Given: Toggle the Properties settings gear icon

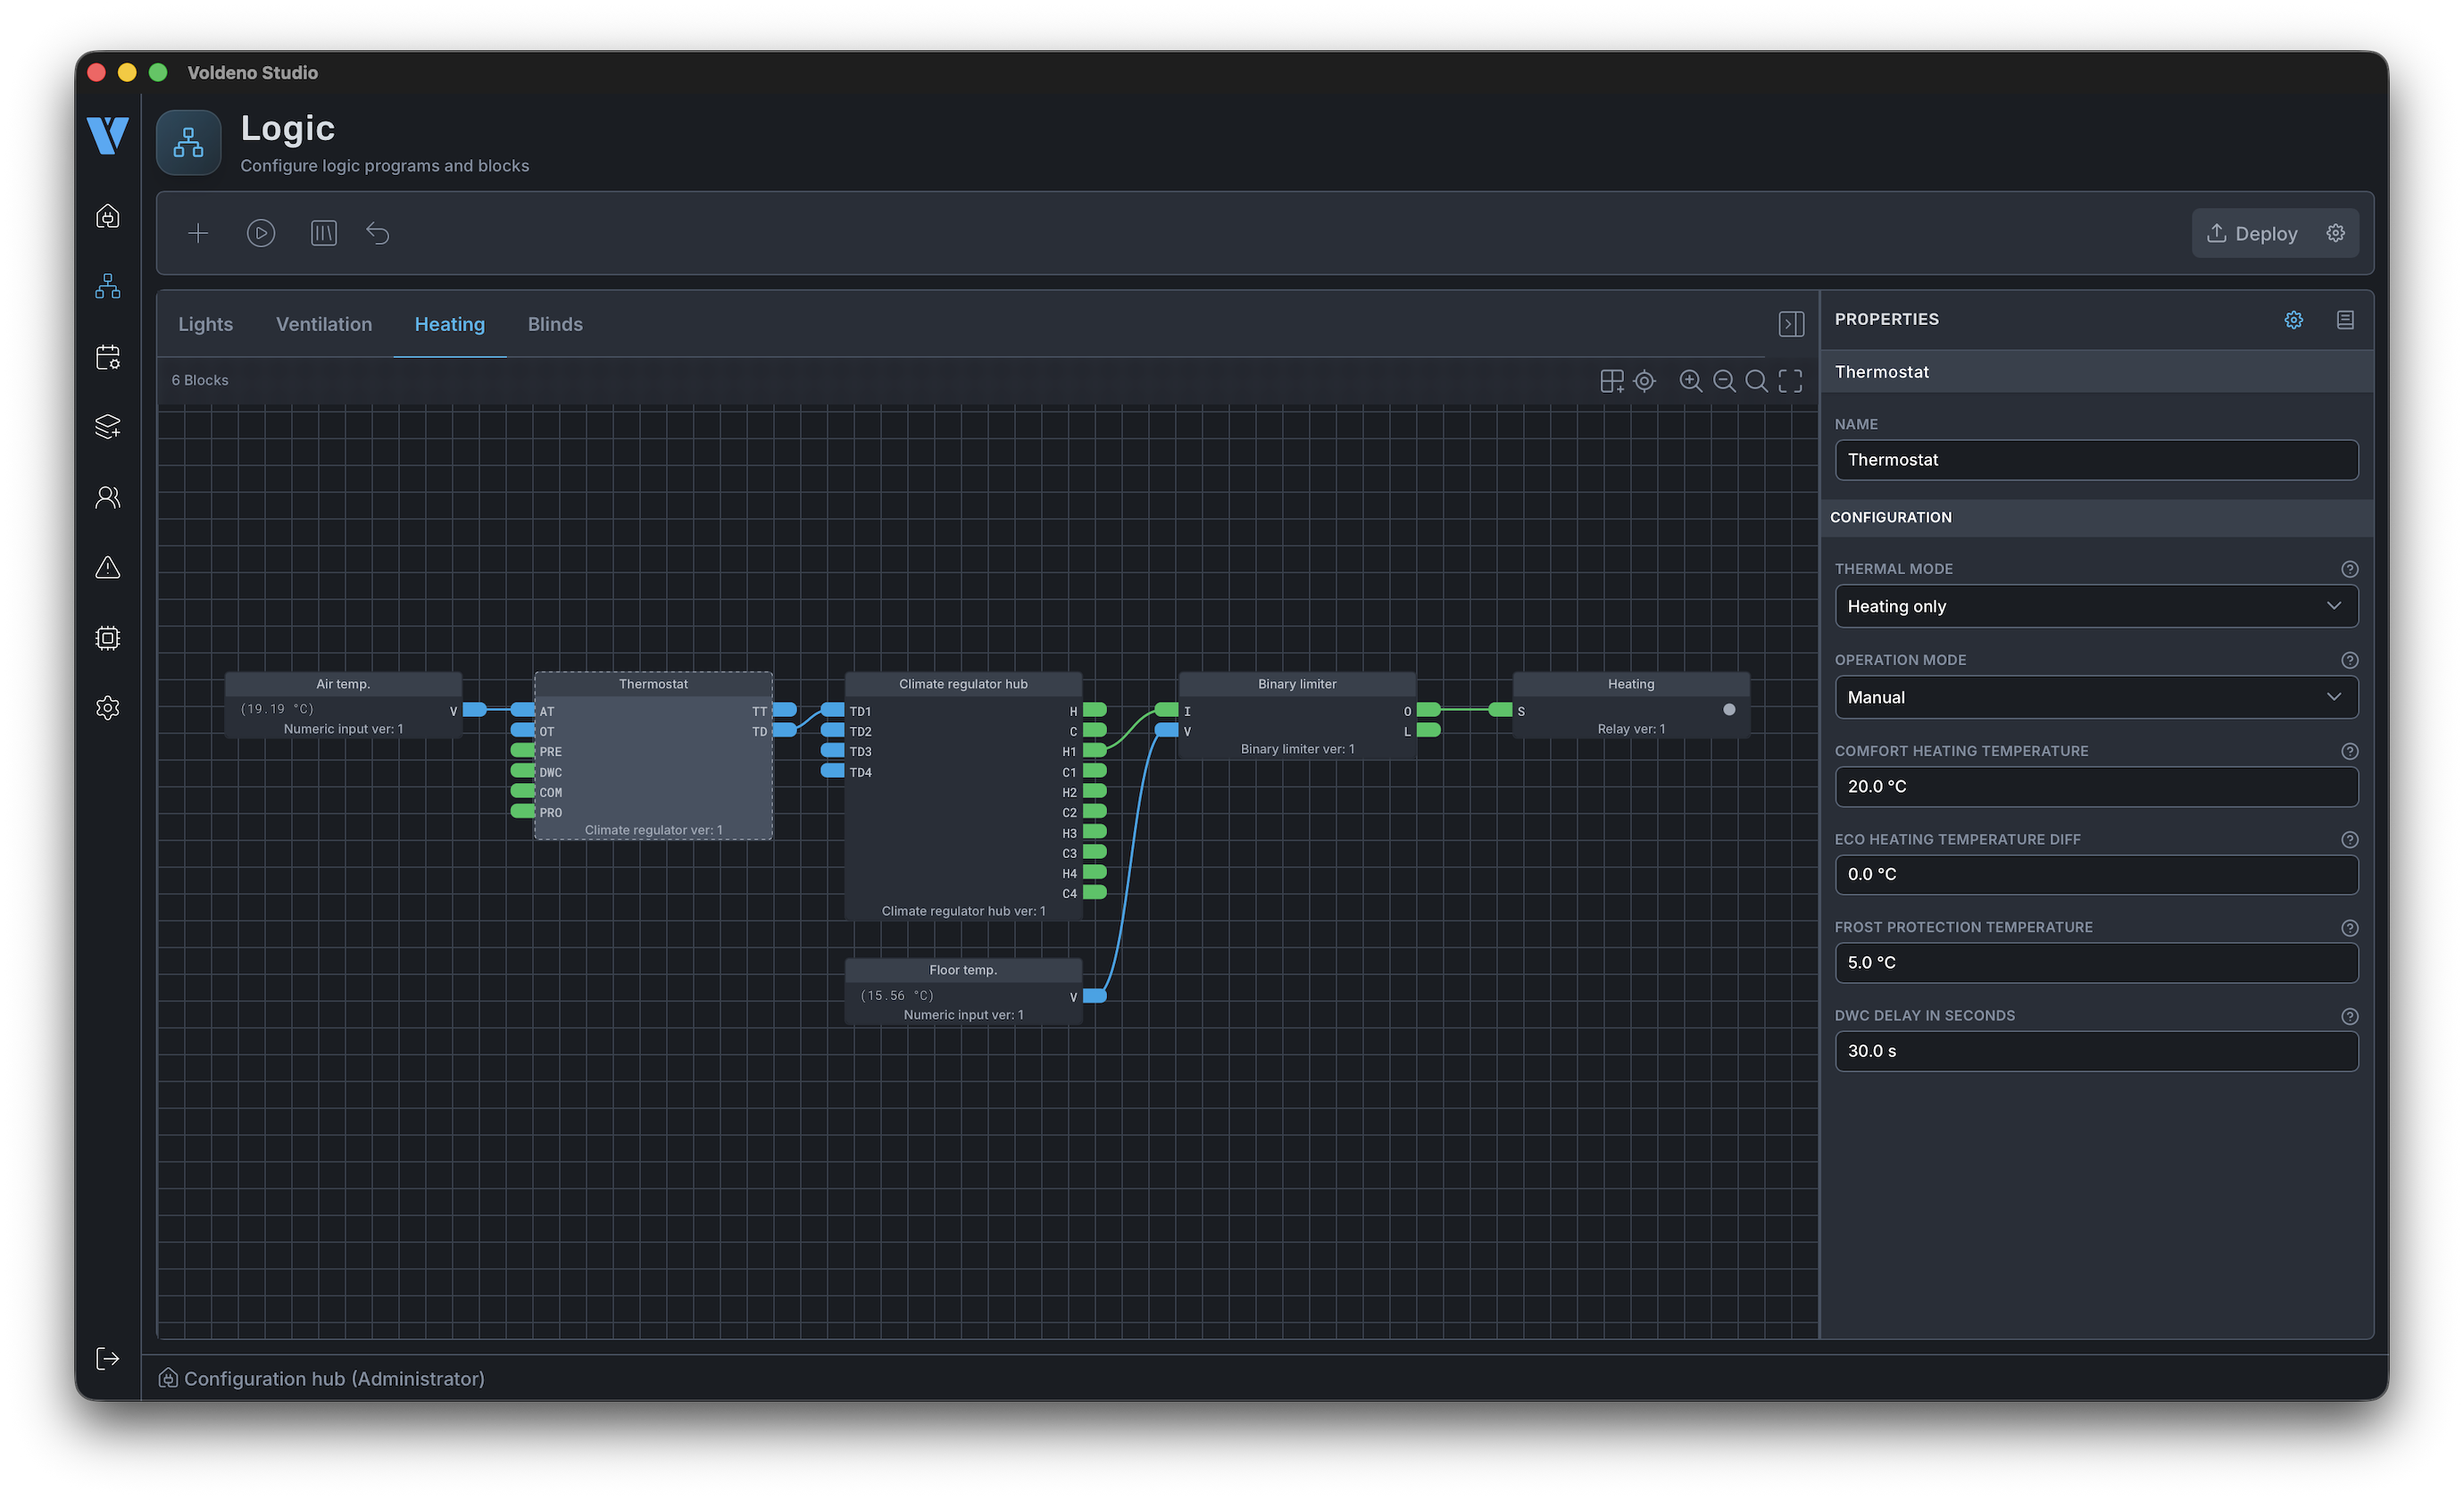Looking at the screenshot, I should pyautogui.click(x=2293, y=319).
